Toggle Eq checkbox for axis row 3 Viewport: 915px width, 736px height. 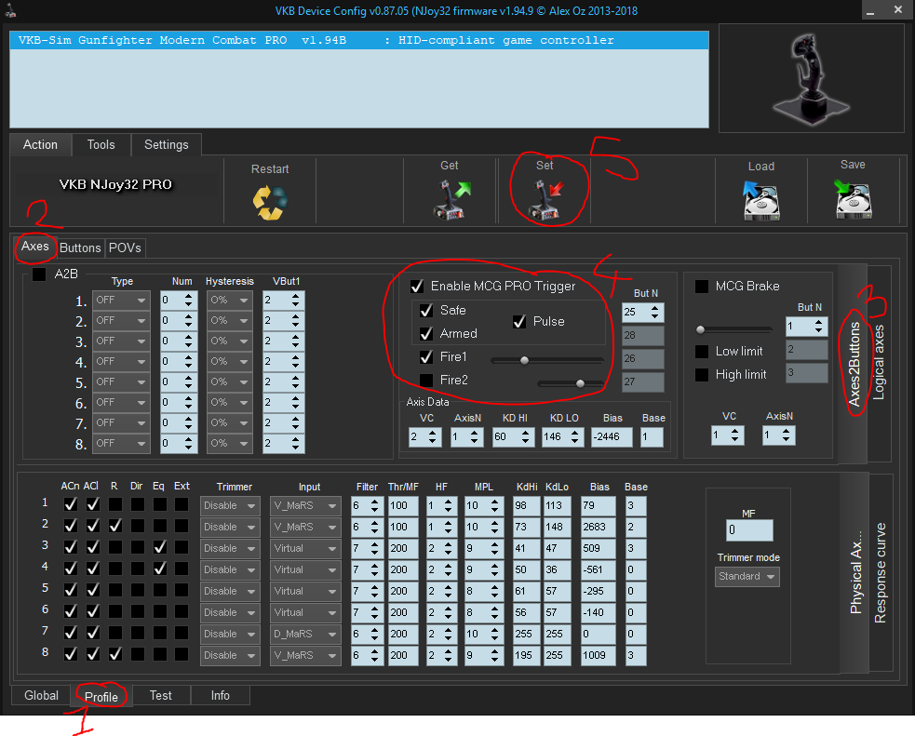[x=160, y=547]
